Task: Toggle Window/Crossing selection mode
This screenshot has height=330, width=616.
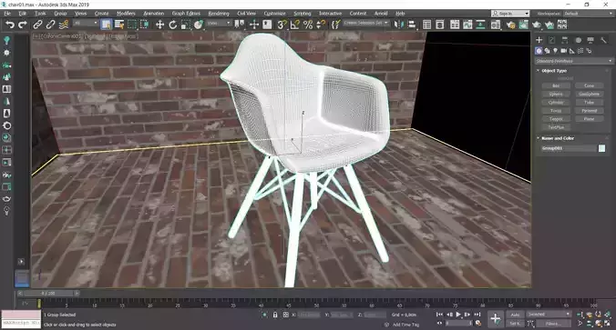Action: tap(145, 25)
